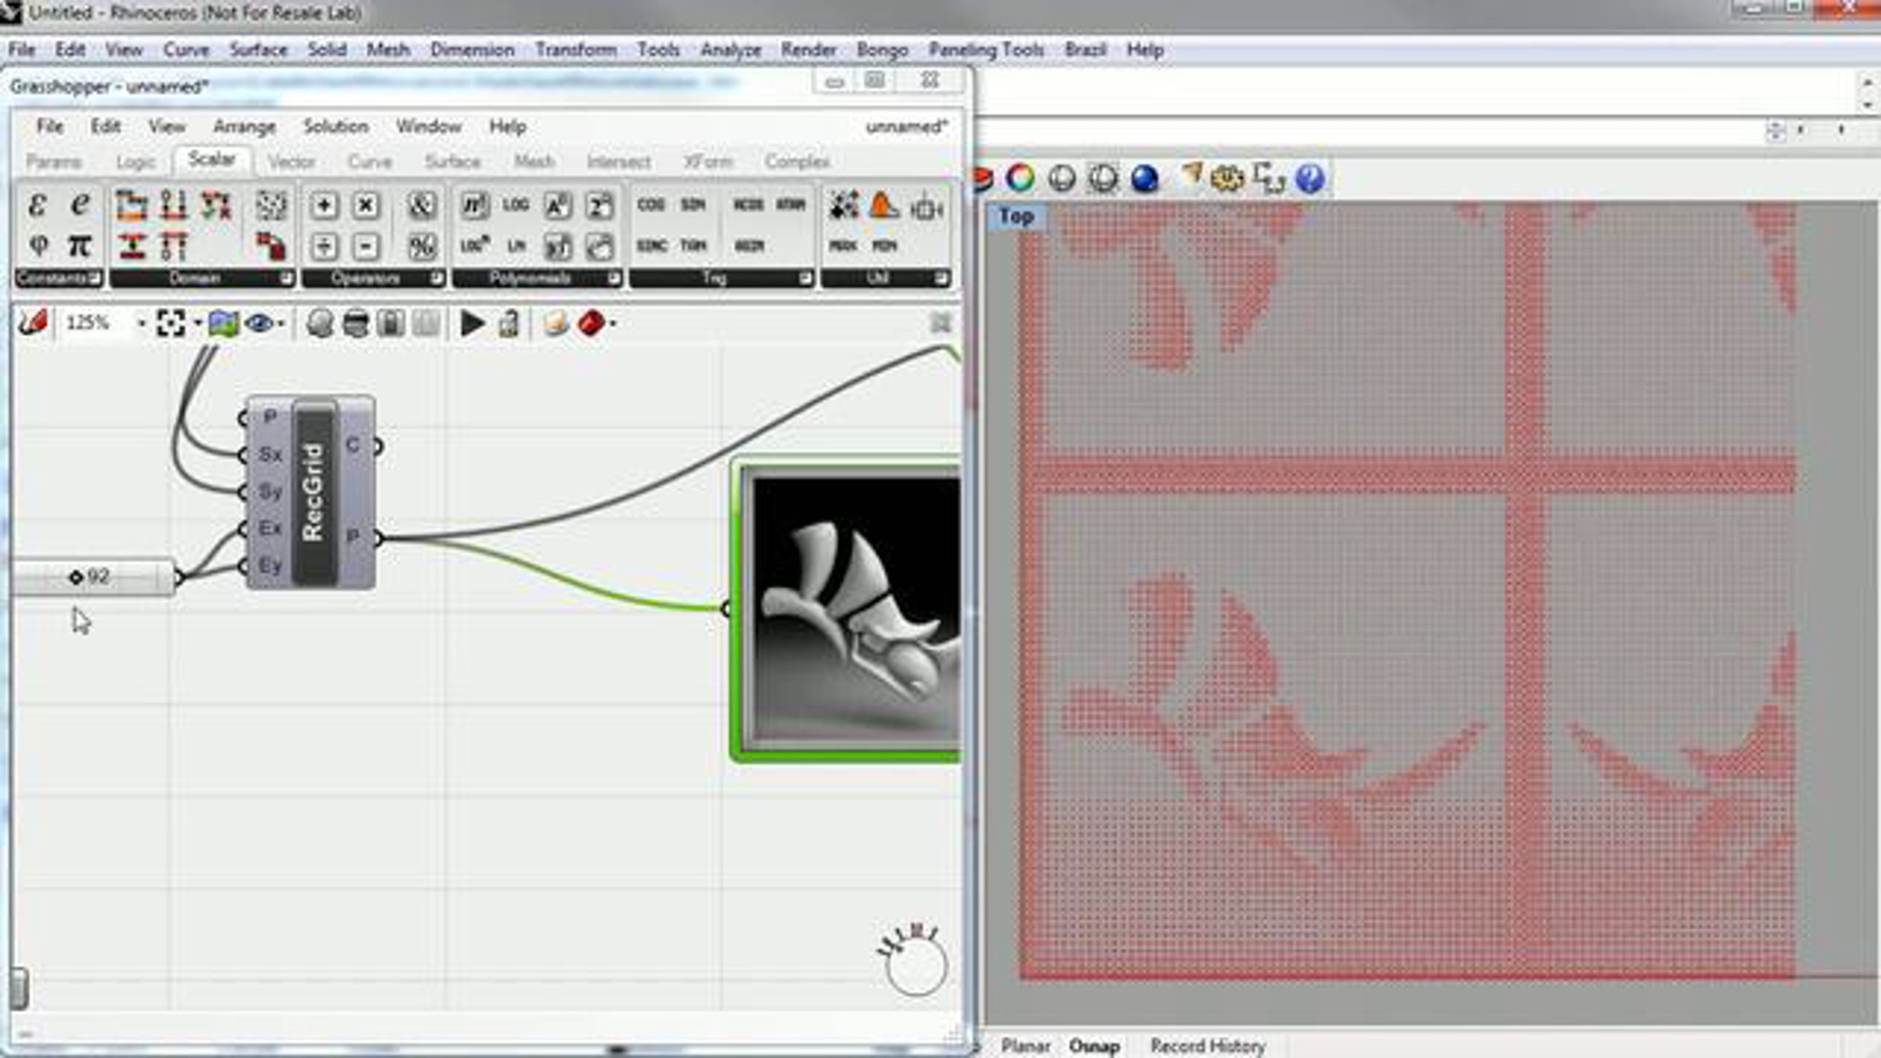
Task: Pick the ATAN trig component
Action: [791, 205]
